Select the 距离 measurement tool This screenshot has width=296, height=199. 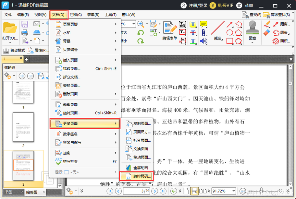(281, 24)
